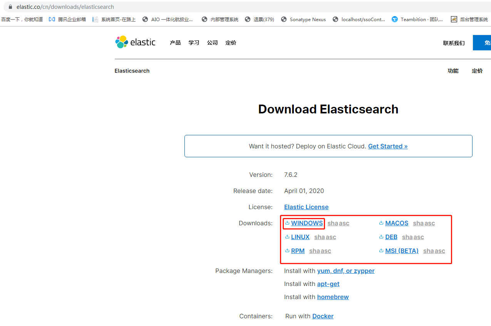Download the LINUX package
Viewport: 491px width, 326px height.
coord(300,237)
